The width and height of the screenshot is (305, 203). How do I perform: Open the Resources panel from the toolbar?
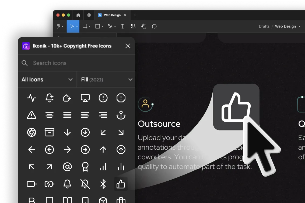133,26
